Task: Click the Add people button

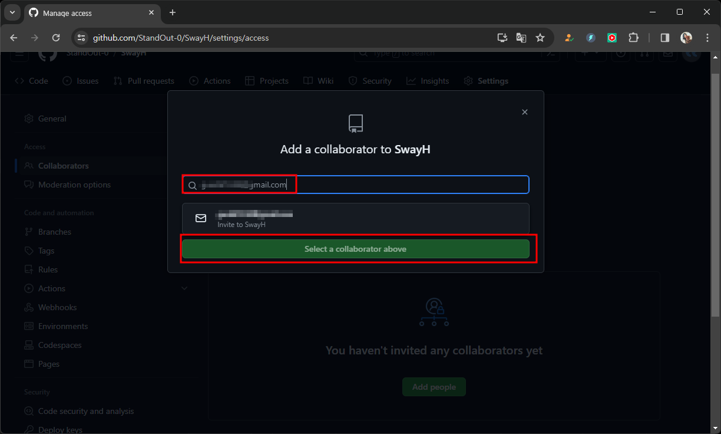Action: (434, 387)
